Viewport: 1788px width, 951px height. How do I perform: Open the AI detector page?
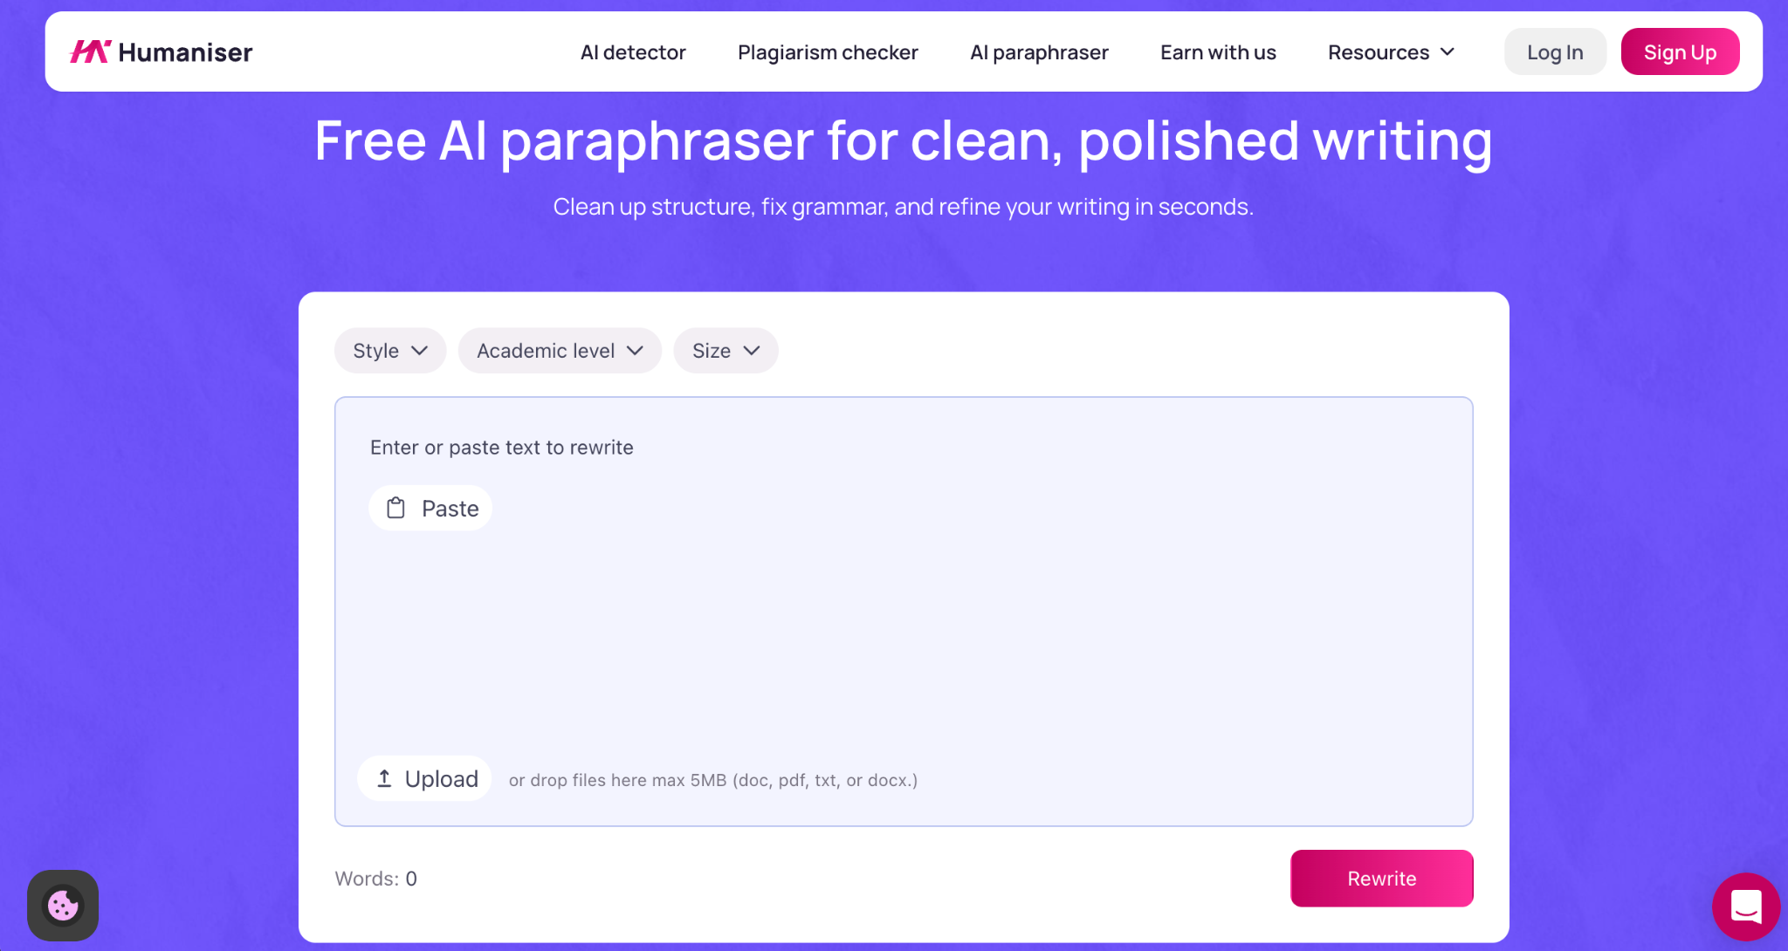pyautogui.click(x=633, y=52)
